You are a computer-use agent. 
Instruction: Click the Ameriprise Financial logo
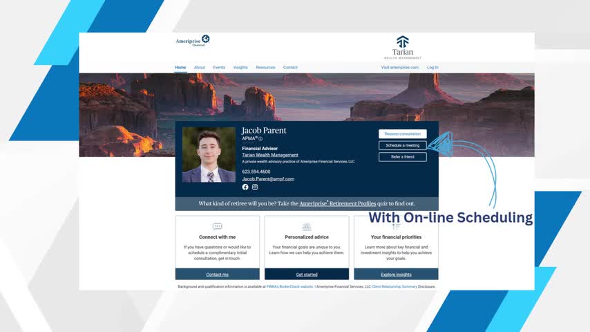[192, 41]
